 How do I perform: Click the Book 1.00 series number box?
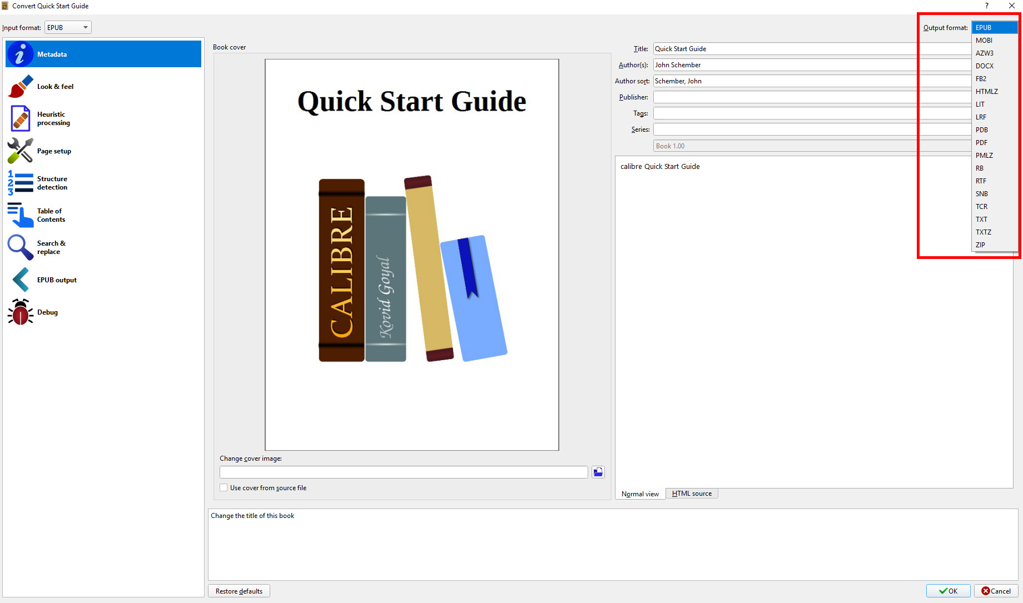click(812, 146)
